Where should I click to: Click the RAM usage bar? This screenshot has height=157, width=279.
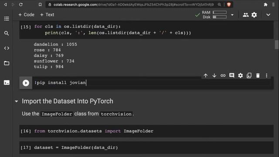point(220,12)
